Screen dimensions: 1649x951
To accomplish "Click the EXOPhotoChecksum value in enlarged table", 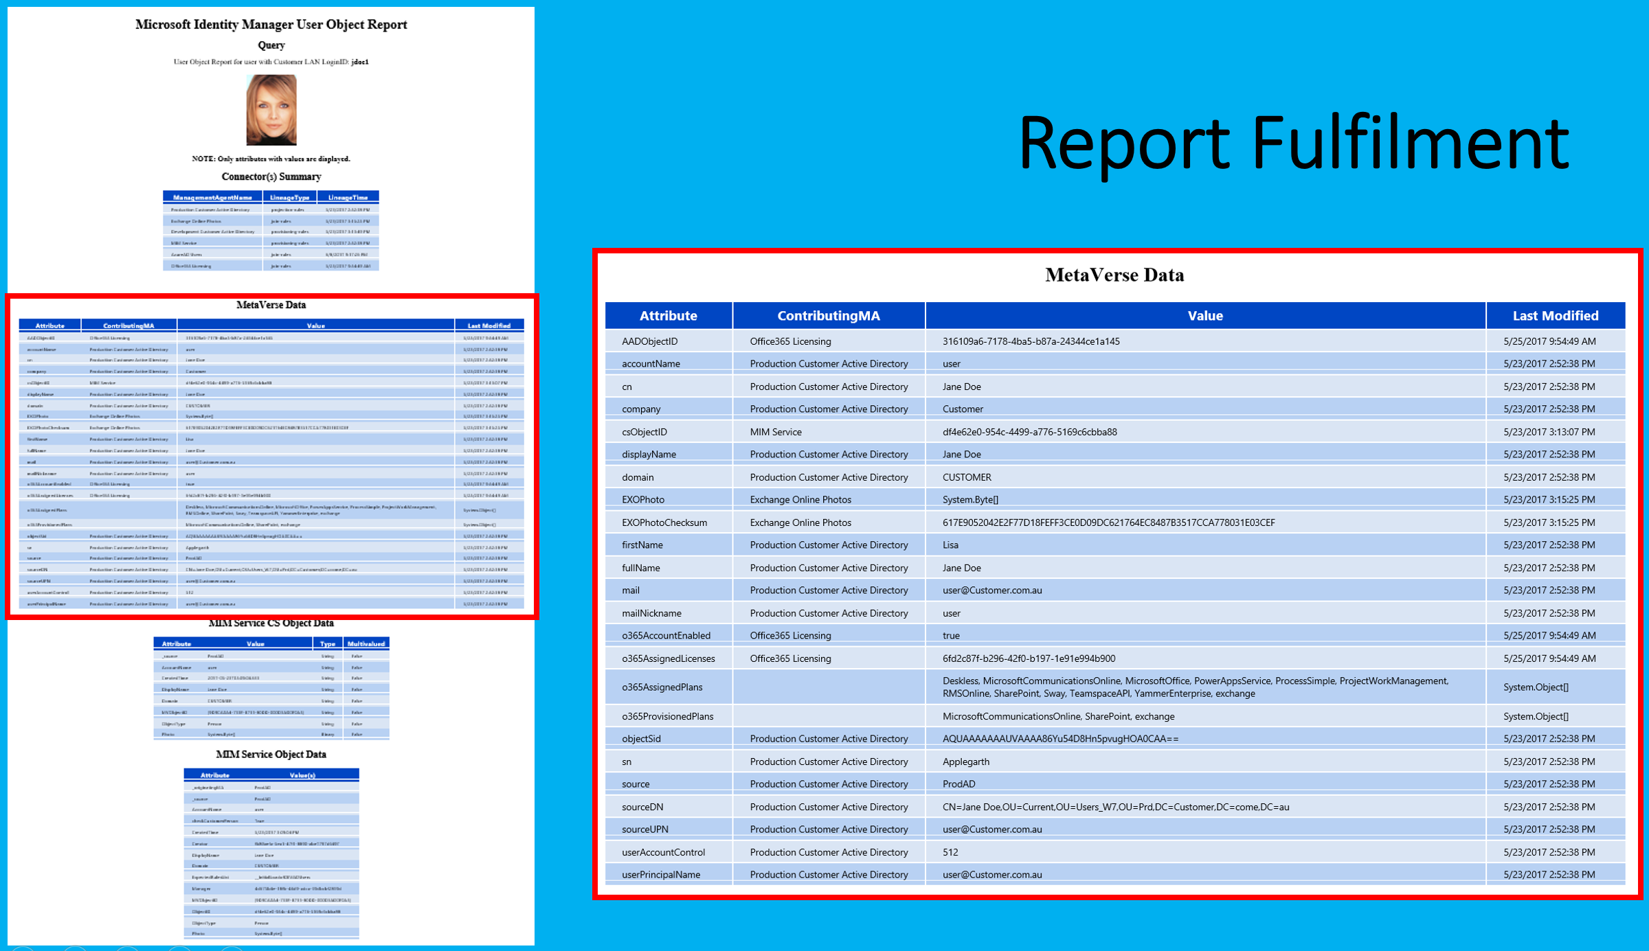I will pyautogui.click(x=1108, y=523).
